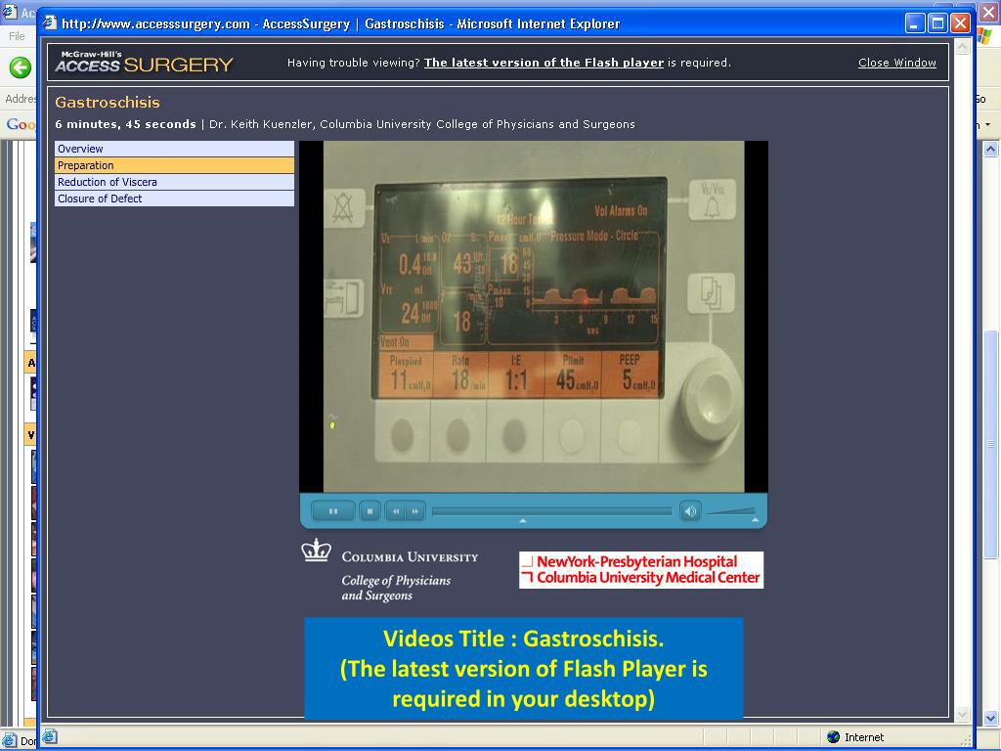
Task: Click the video progress seek bar
Action: pos(552,510)
